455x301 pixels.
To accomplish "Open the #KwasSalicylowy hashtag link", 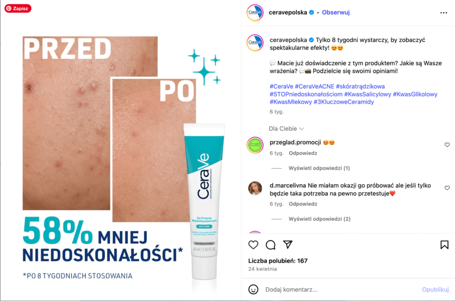I will [367, 94].
